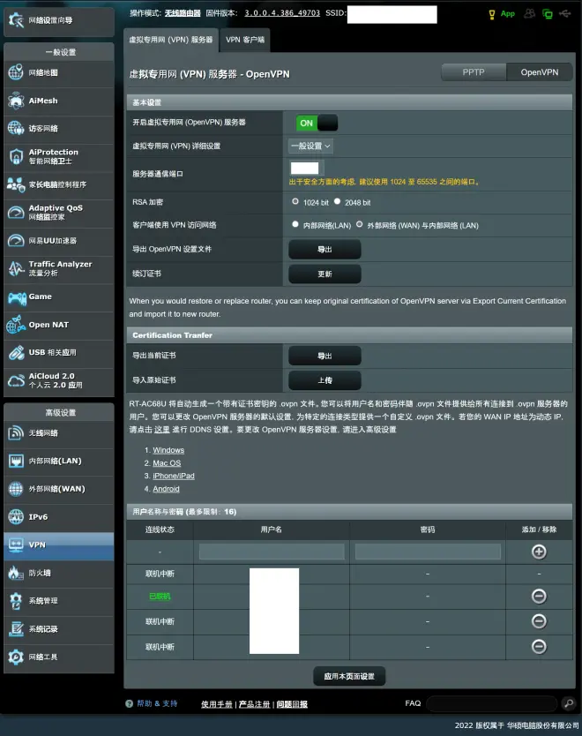Click the 网络工具 network tools icon
Screen dimensions: 582x736
pyautogui.click(x=16, y=657)
